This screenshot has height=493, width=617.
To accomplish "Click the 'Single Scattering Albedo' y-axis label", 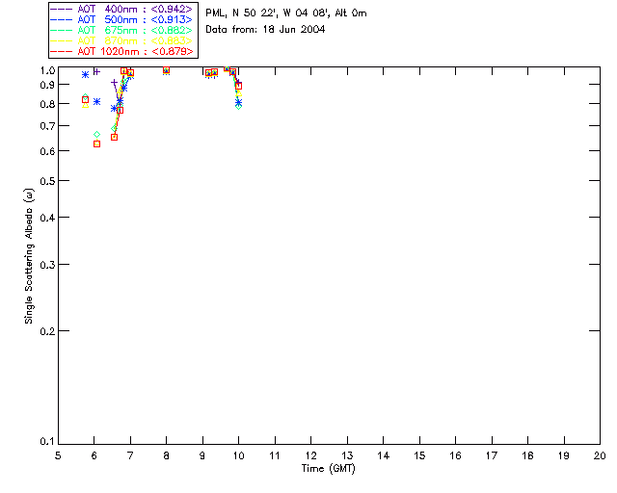I will [29, 255].
